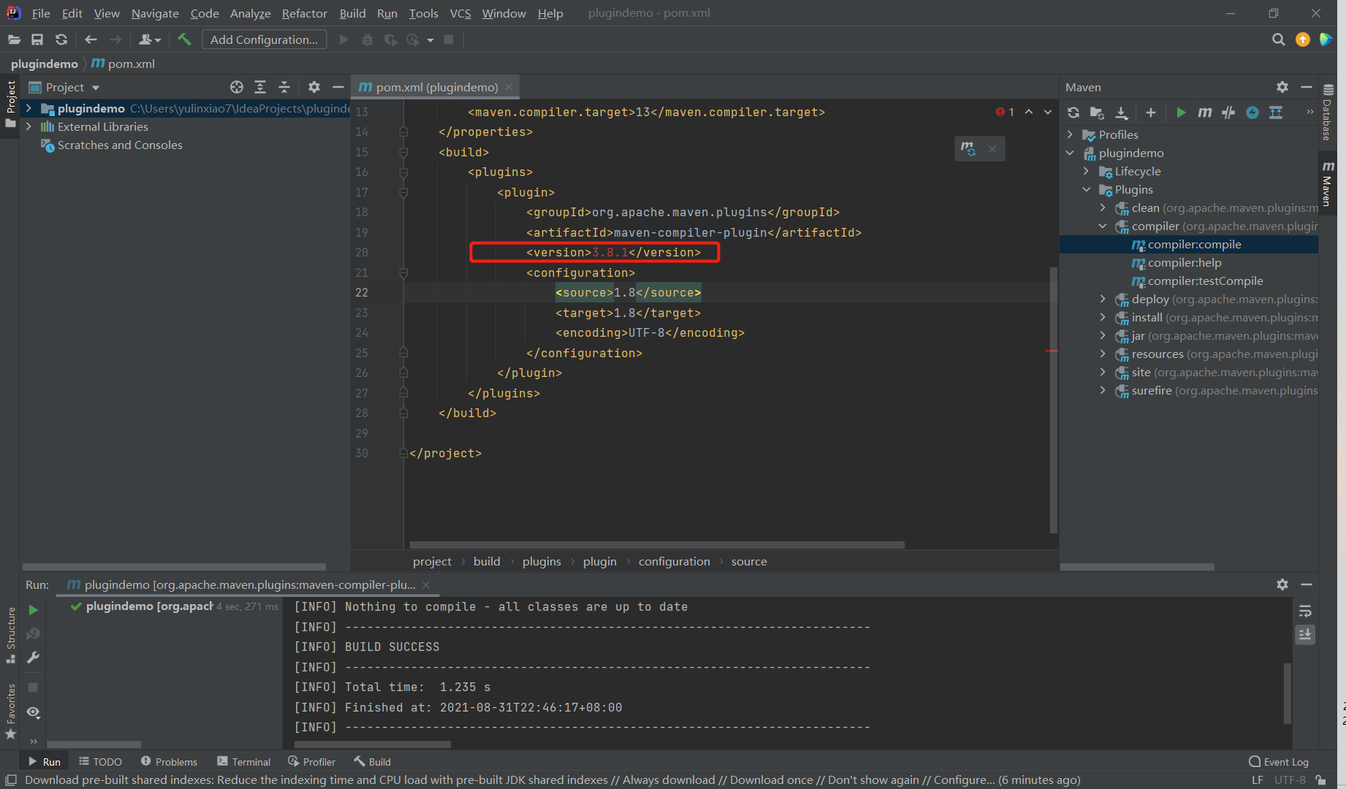This screenshot has height=789, width=1346.
Task: Click Download Sources and Documentation icon
Action: [x=1122, y=113]
